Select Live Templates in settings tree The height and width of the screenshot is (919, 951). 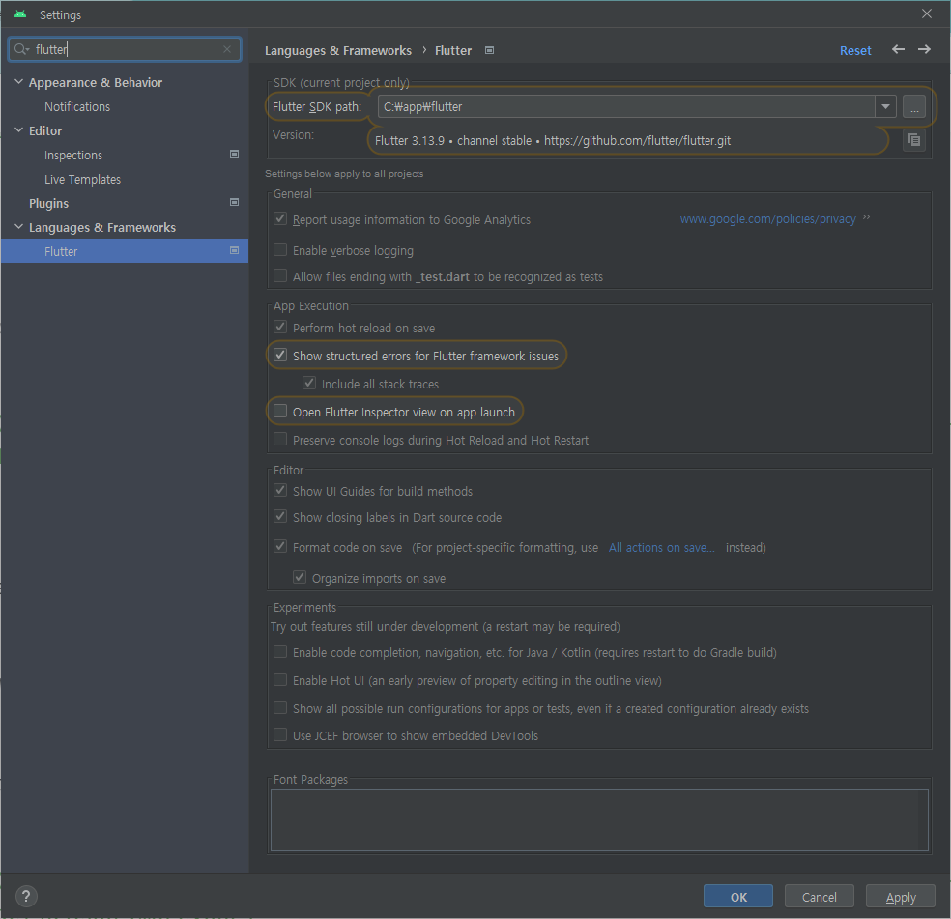click(82, 180)
